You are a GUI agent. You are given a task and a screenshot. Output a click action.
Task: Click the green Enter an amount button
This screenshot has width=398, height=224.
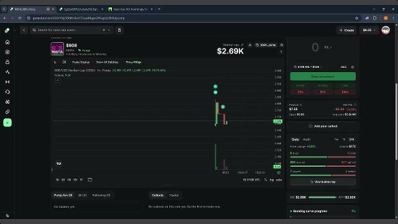click(323, 77)
